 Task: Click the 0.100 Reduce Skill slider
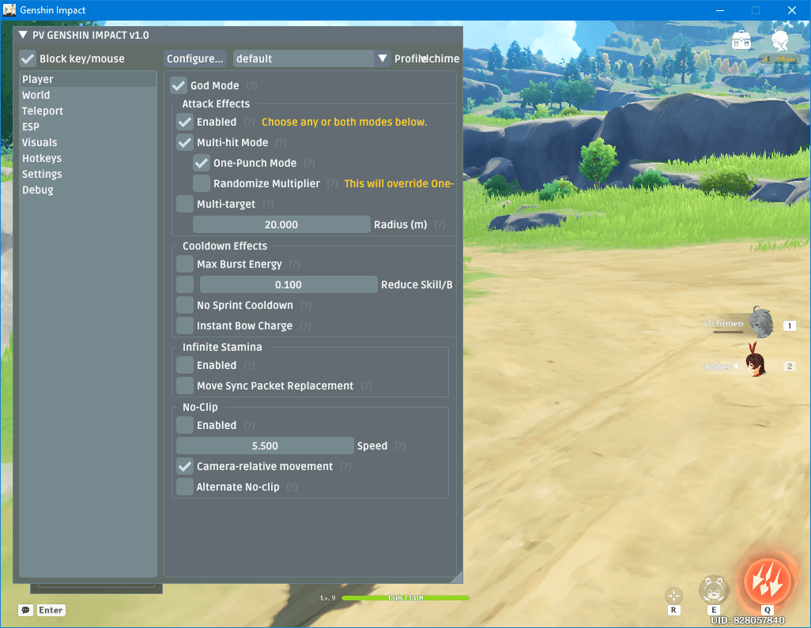click(289, 285)
